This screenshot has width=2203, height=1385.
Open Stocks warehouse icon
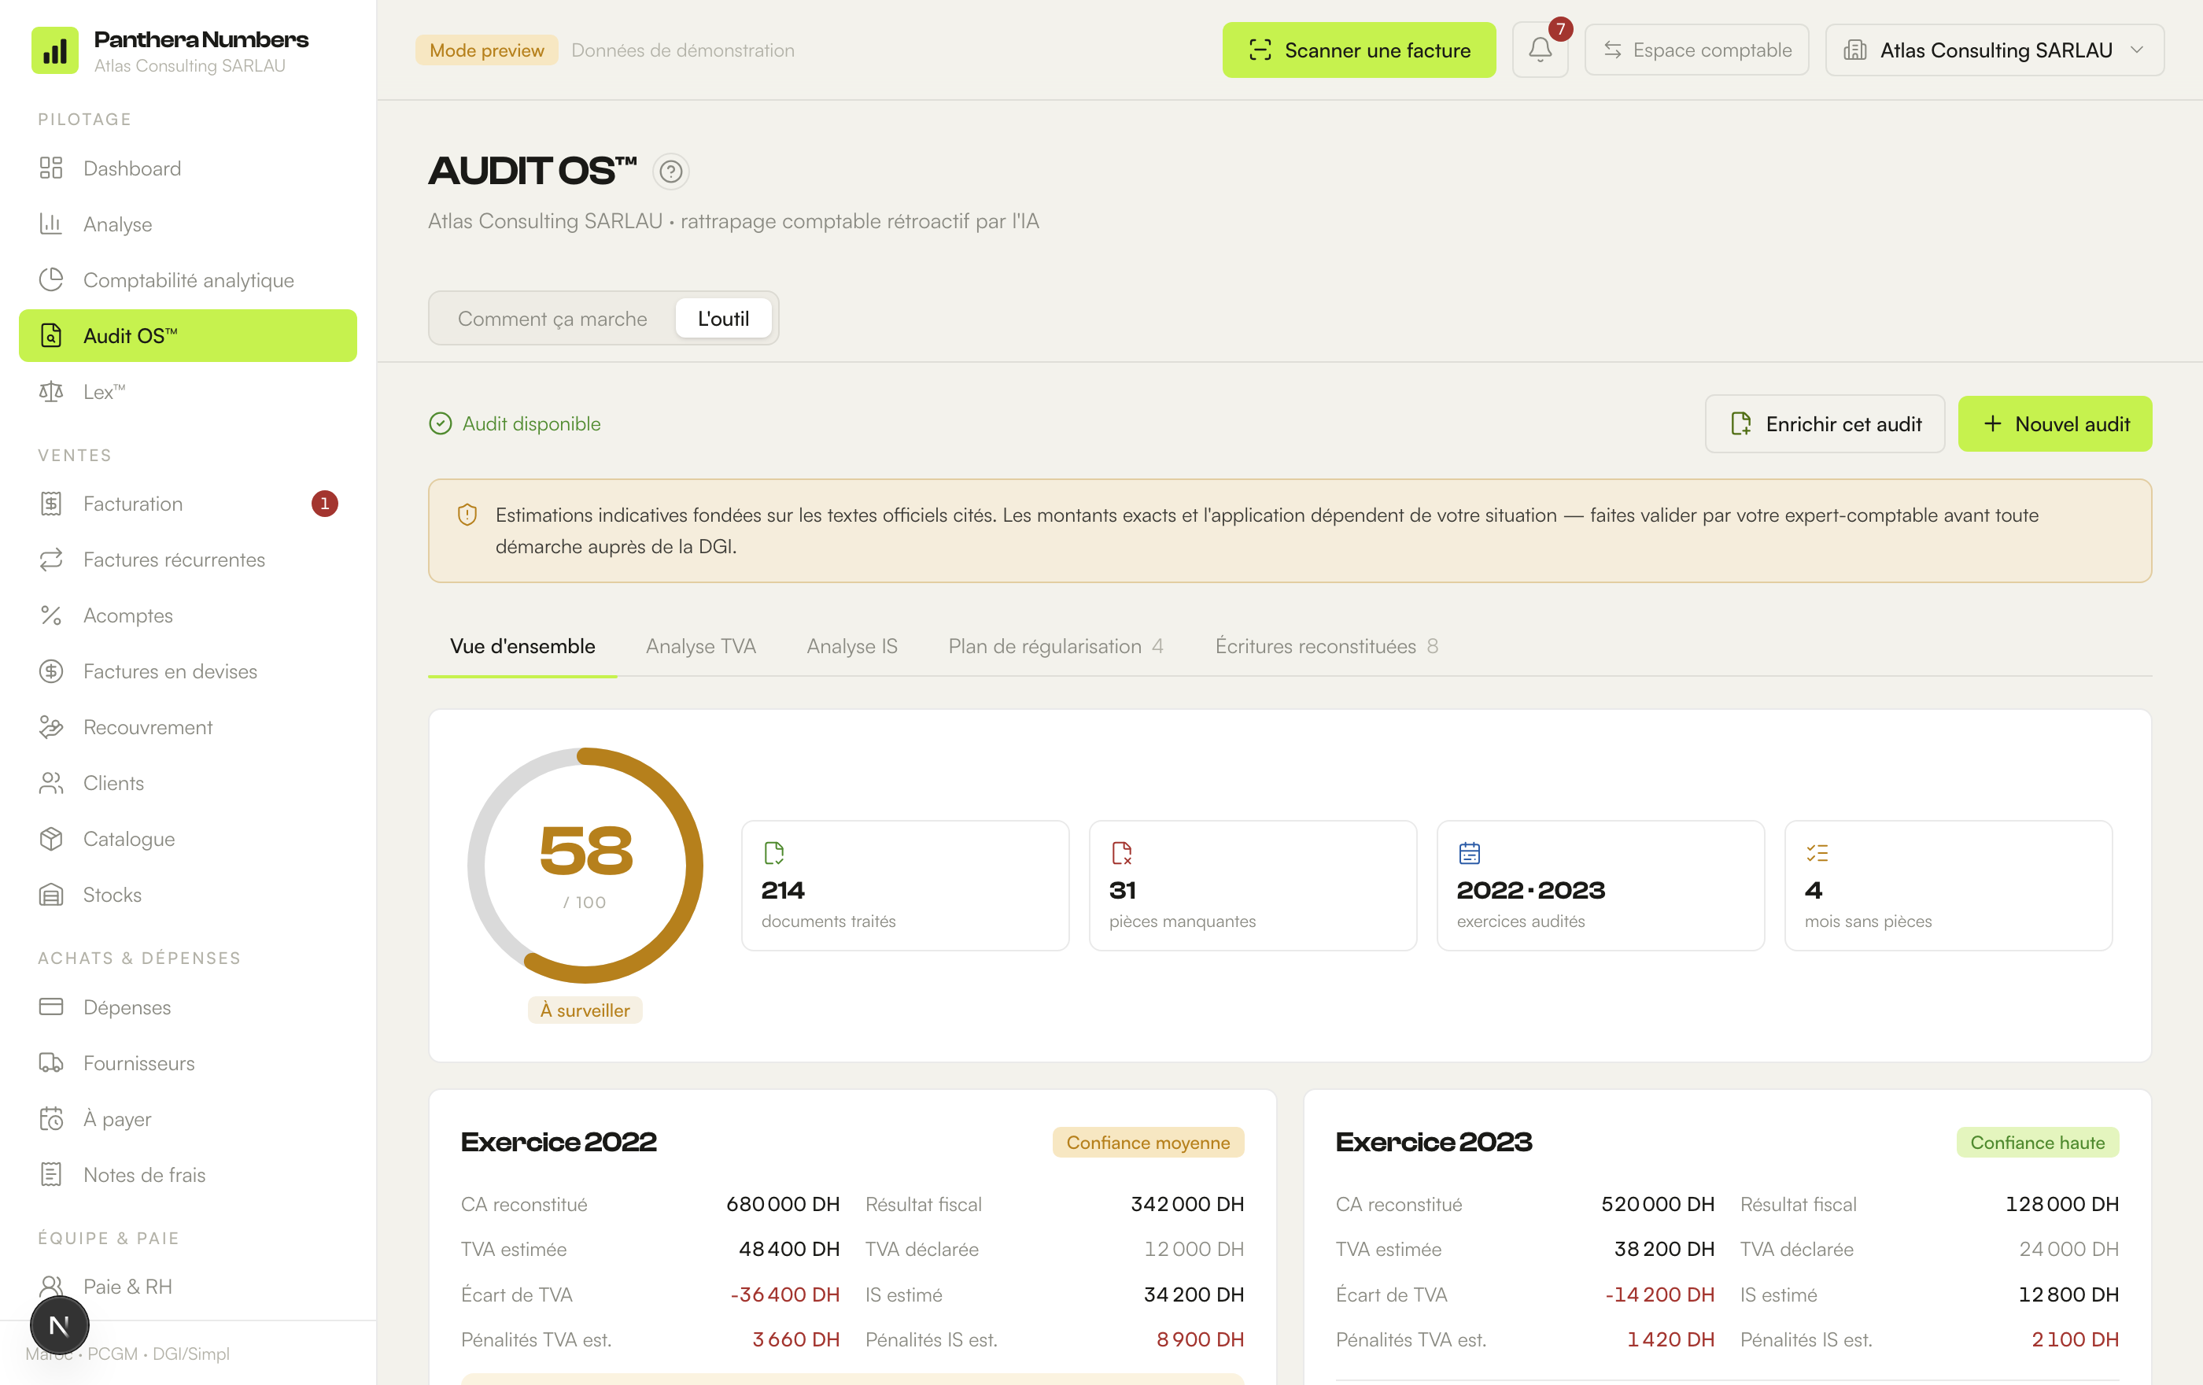coord(51,895)
